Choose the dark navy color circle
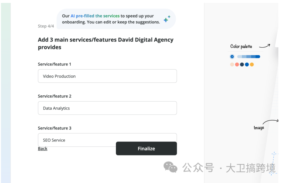The image size is (287, 183). pos(242,64)
